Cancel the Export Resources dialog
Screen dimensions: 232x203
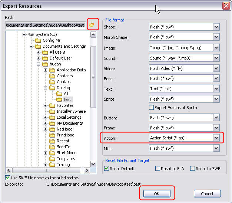207,193
